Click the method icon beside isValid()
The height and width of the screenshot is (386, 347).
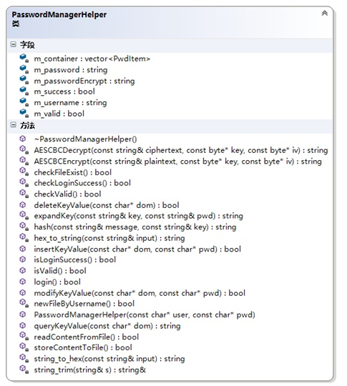tap(23, 270)
